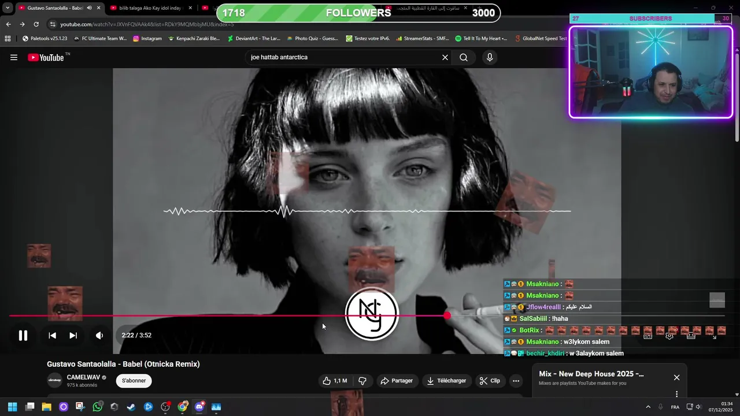Toggle subtitles in the video player
Image resolution: width=740 pixels, height=416 pixels.
(x=647, y=335)
